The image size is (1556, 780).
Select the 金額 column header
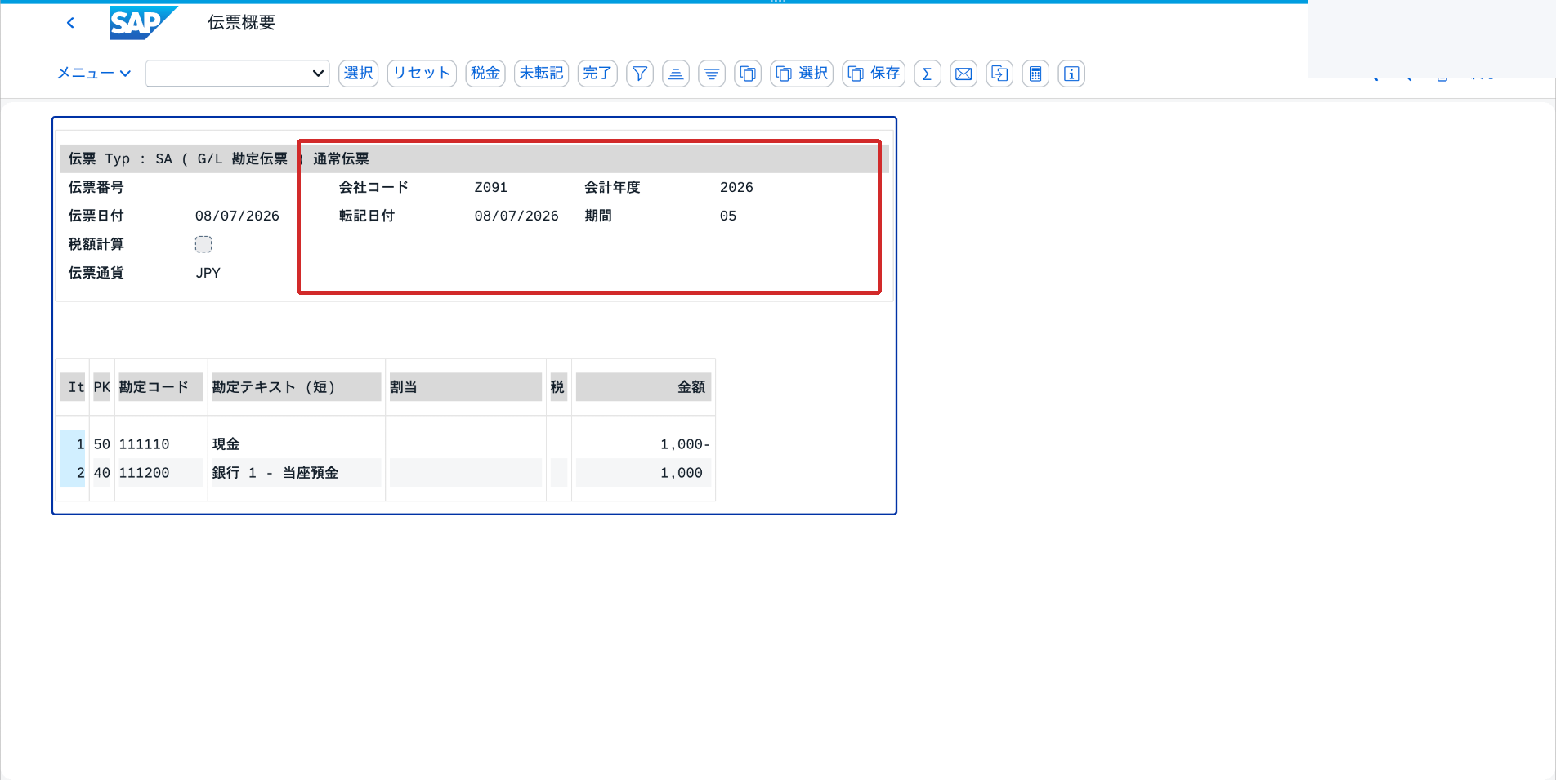(643, 387)
